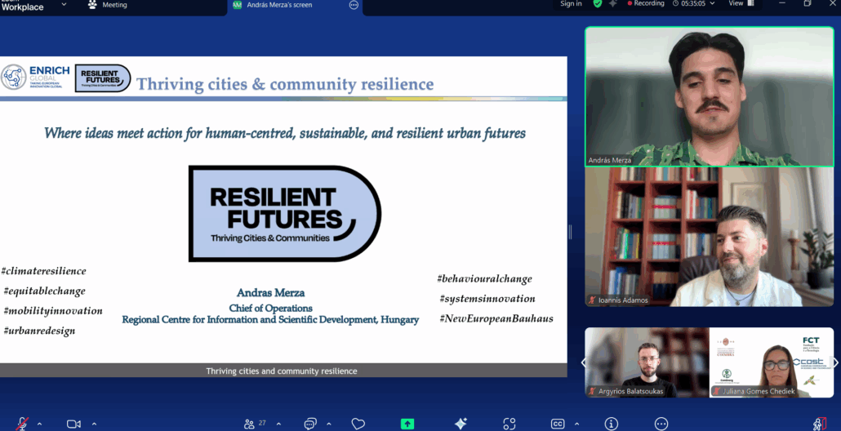Toggle the camera video button
The width and height of the screenshot is (841, 431).
73,424
